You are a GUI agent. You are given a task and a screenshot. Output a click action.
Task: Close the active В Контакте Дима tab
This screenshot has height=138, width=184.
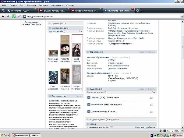(133, 9)
